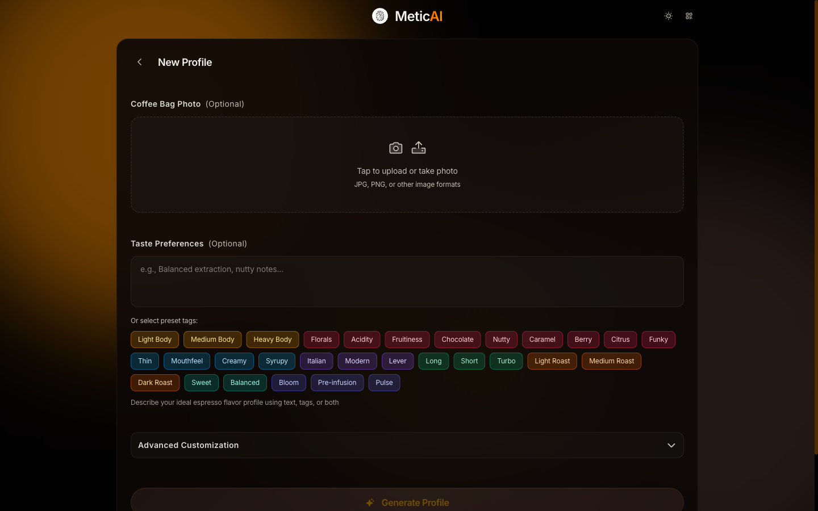The width and height of the screenshot is (818, 511).
Task: Go back with the left chevron arrow
Action: pos(140,62)
